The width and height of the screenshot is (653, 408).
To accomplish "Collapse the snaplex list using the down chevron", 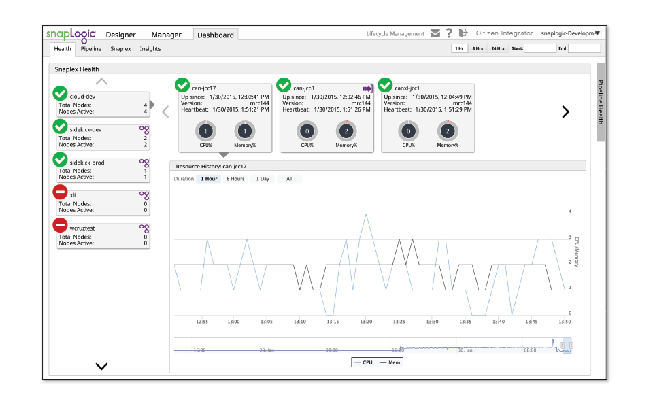I will pos(101,366).
